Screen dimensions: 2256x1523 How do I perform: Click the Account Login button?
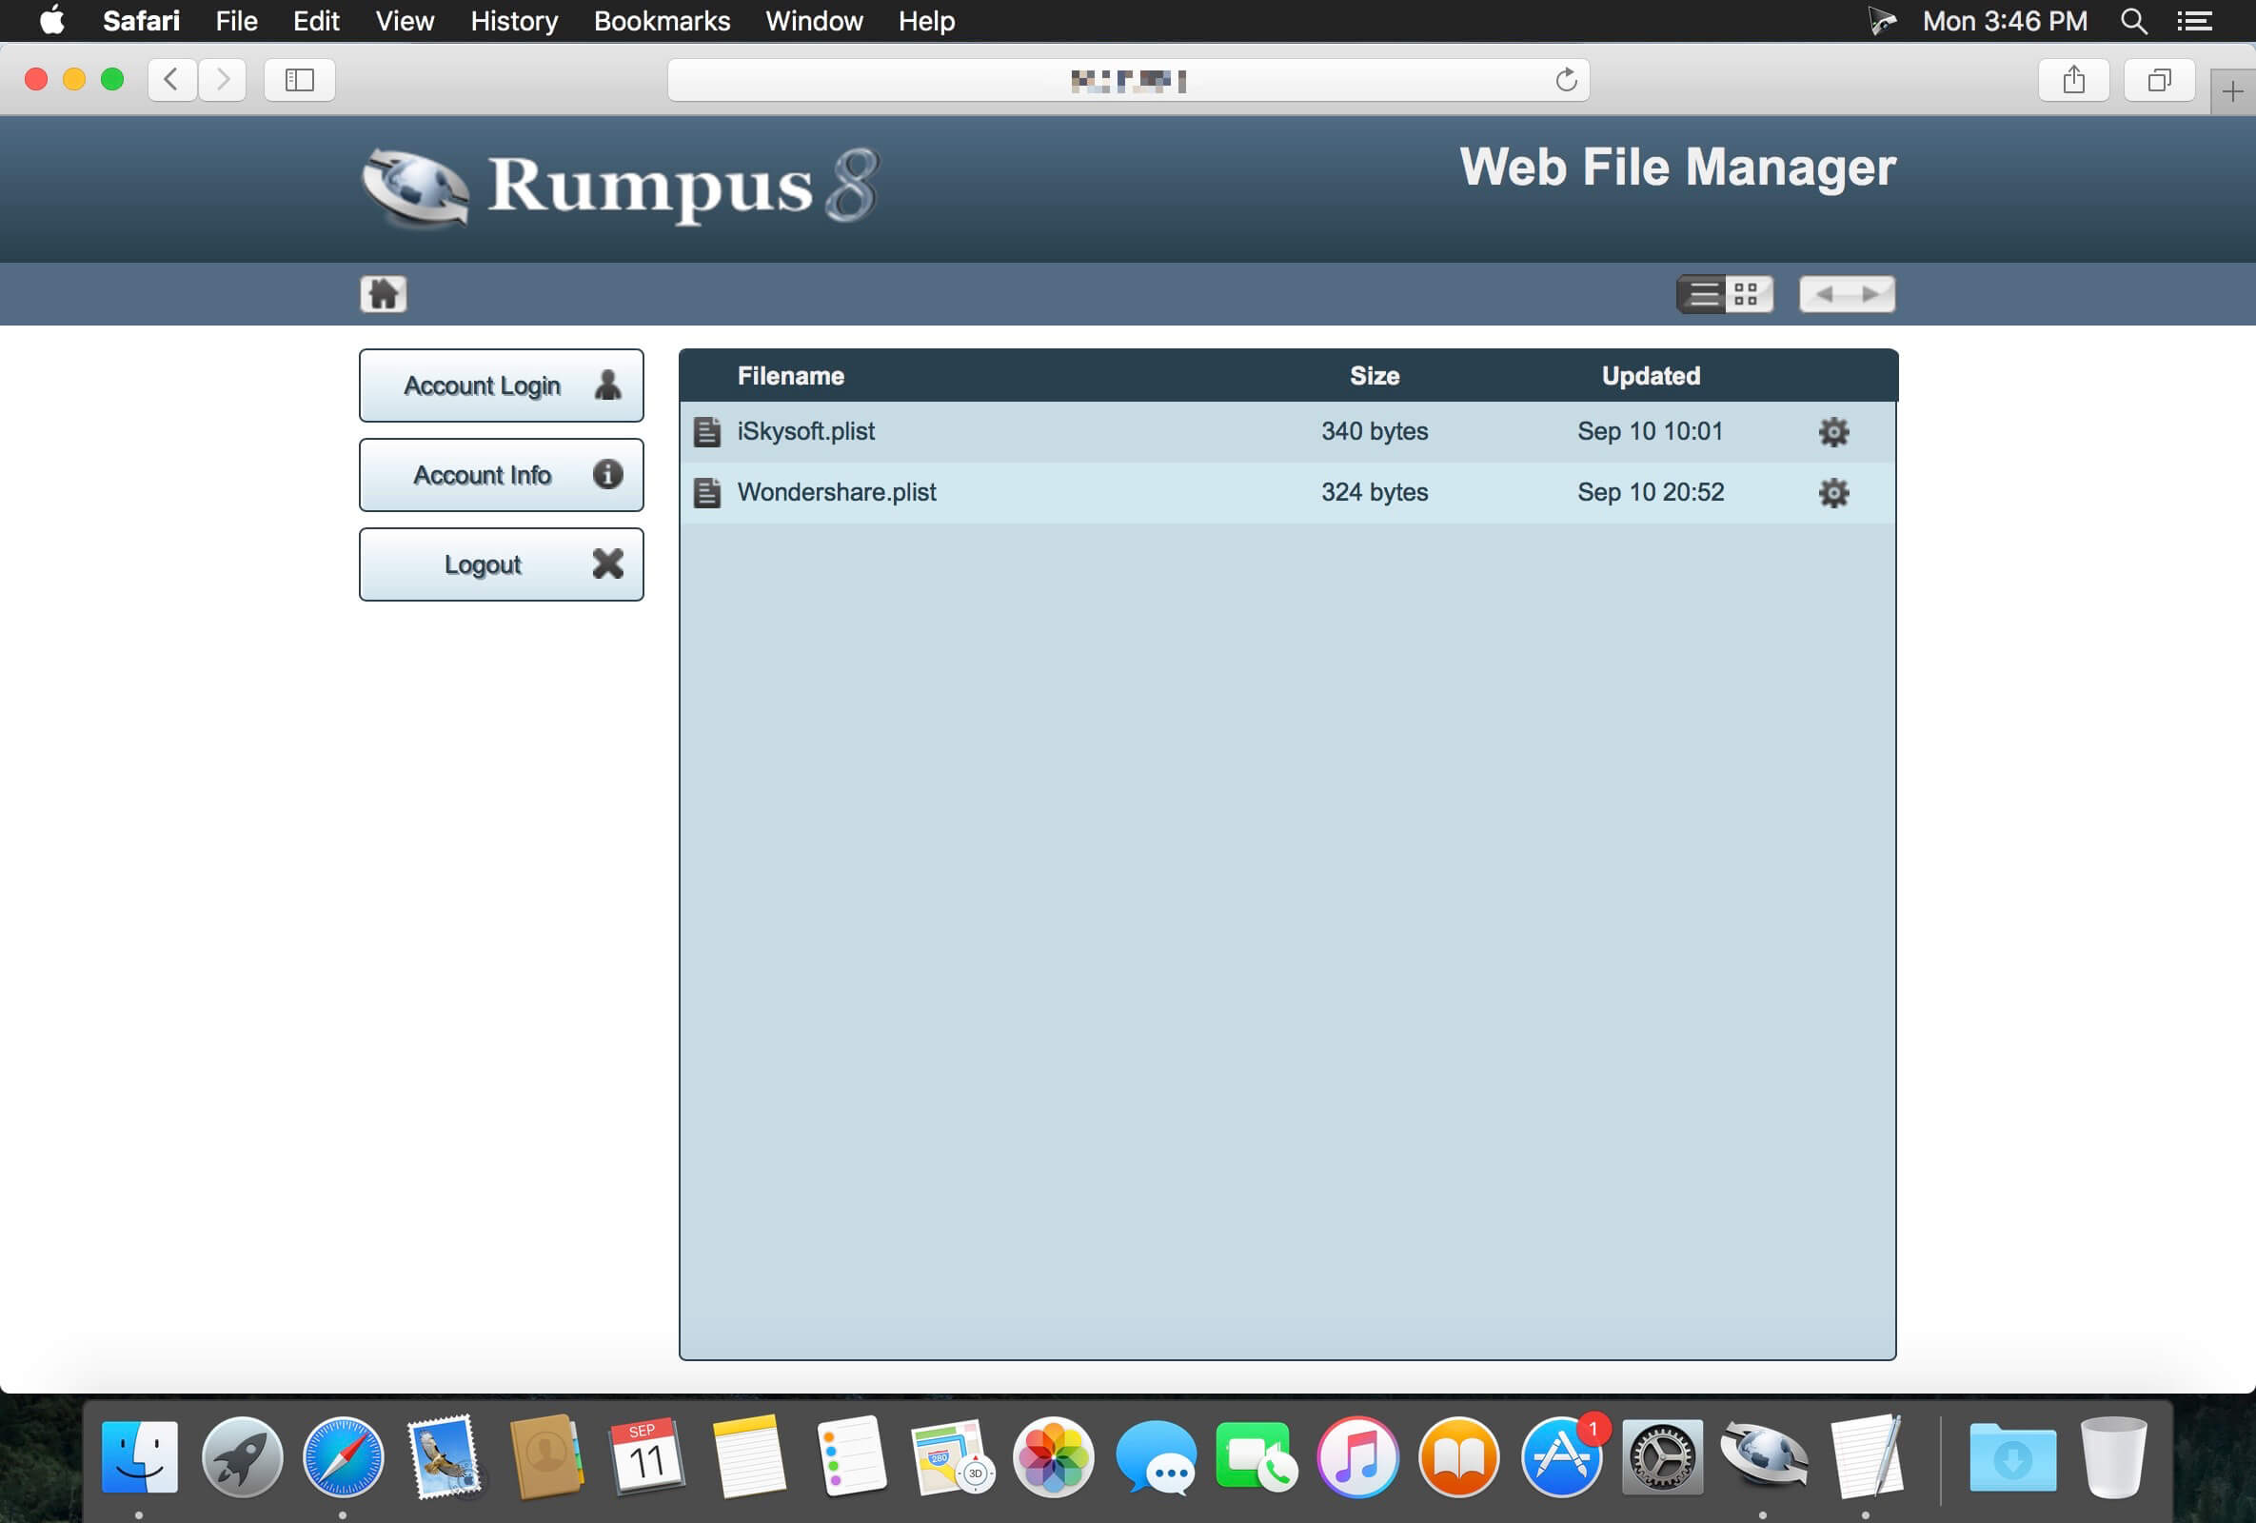tap(501, 386)
